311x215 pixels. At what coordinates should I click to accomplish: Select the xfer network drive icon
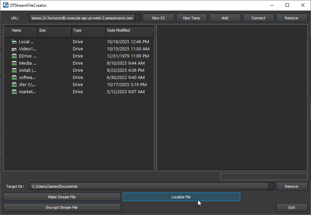[x=14, y=85]
